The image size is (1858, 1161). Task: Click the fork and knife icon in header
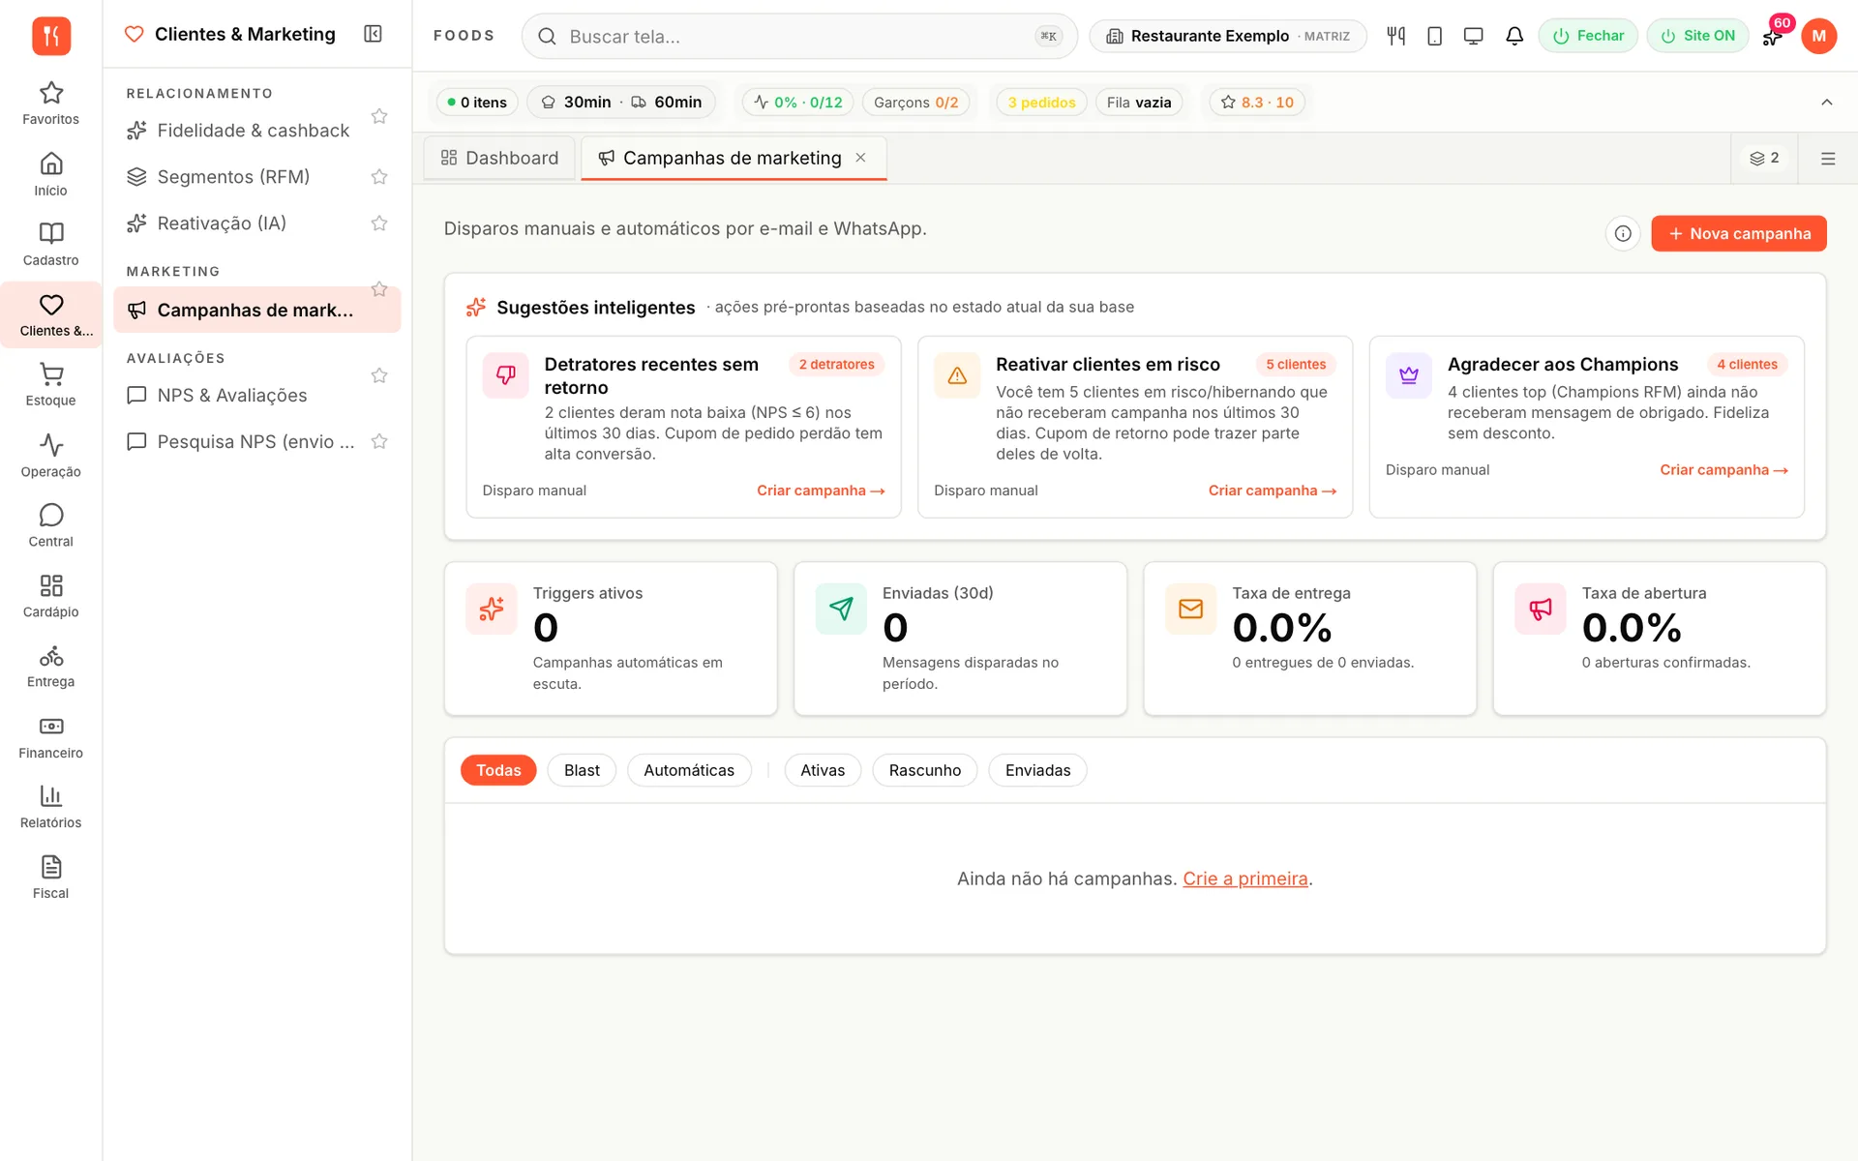click(x=1395, y=36)
